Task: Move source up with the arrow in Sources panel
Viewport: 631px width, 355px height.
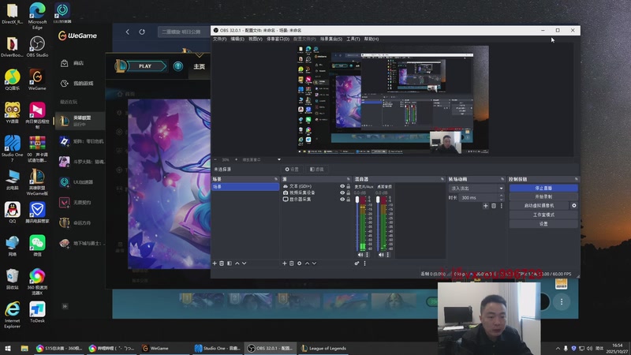Action: coord(307,263)
